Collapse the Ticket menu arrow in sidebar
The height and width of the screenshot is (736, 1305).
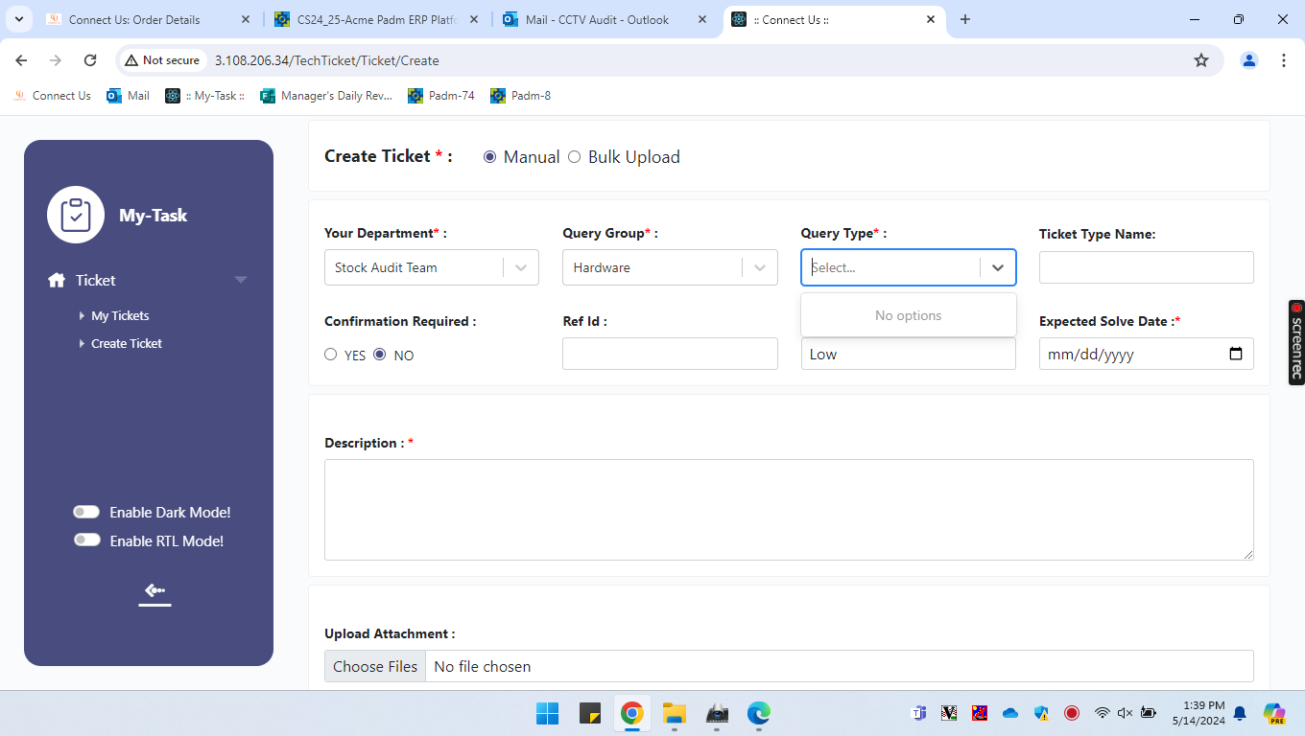coord(241,280)
